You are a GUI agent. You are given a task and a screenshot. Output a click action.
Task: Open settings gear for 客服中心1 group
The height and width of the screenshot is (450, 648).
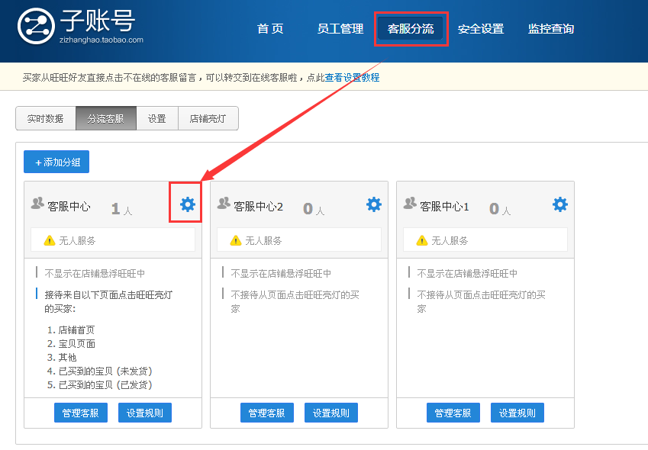click(x=559, y=204)
